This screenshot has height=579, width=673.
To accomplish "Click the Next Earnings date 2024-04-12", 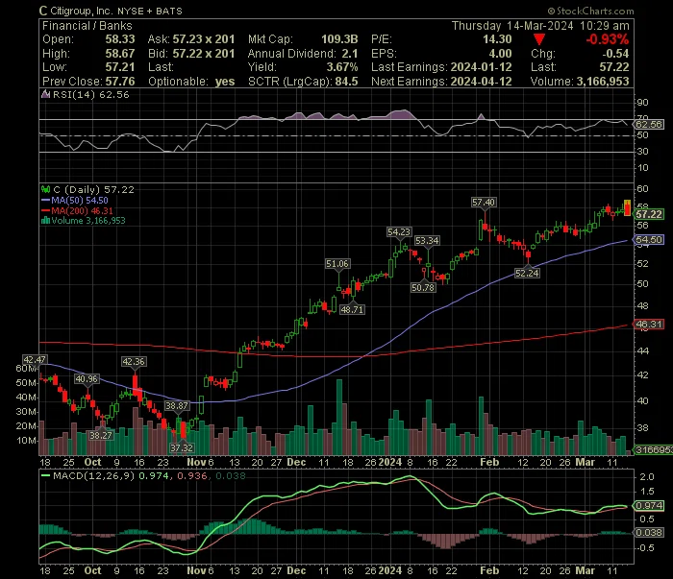I will (x=481, y=82).
